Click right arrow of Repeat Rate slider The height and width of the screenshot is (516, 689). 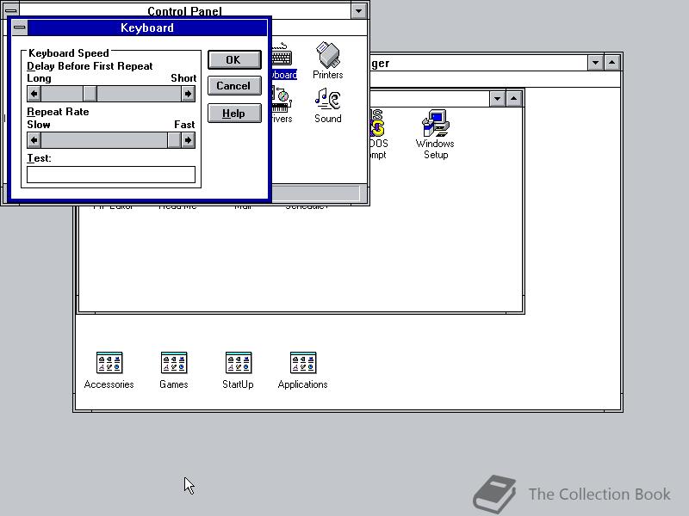click(x=188, y=140)
